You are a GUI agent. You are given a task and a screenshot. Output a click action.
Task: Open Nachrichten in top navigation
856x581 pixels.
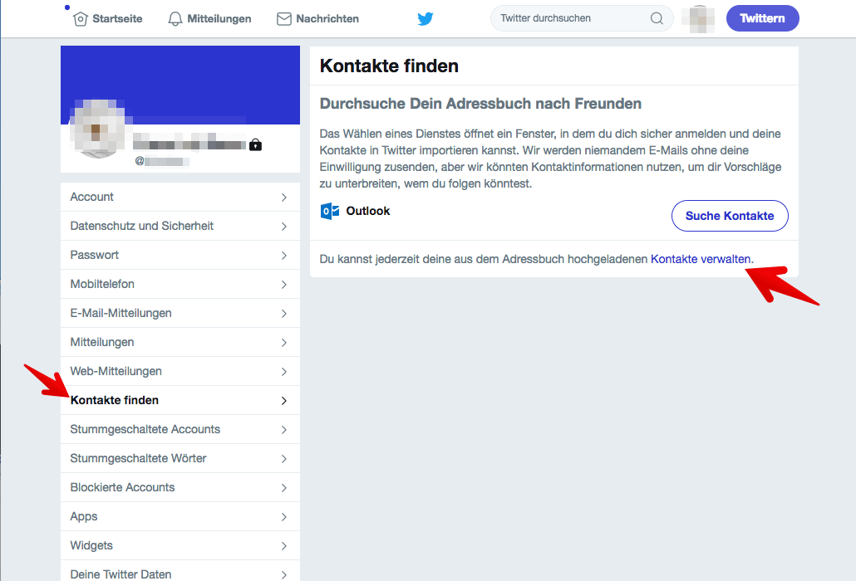[x=317, y=19]
